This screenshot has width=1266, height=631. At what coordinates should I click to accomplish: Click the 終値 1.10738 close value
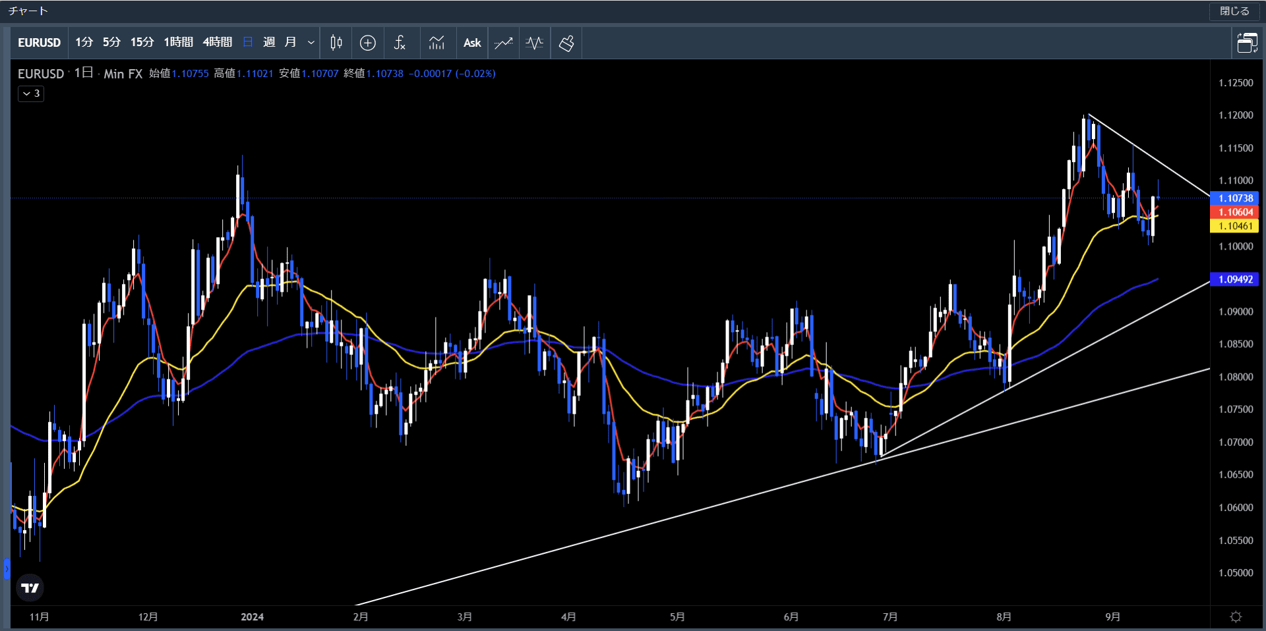coord(373,74)
